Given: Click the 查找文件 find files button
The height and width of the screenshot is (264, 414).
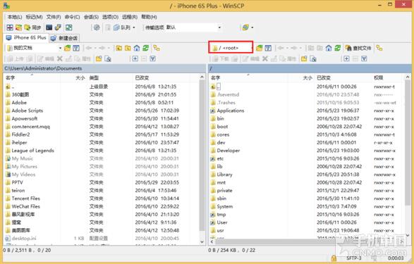Looking at the screenshot, I should click(358, 48).
